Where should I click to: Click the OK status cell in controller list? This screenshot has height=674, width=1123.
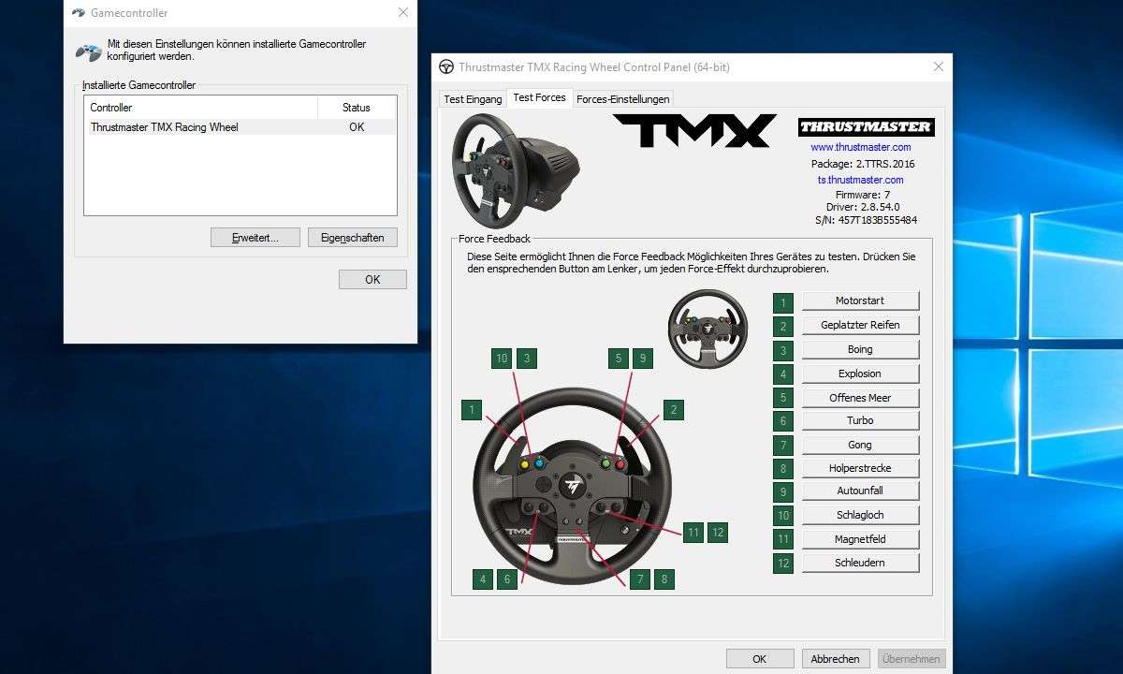coord(357,127)
